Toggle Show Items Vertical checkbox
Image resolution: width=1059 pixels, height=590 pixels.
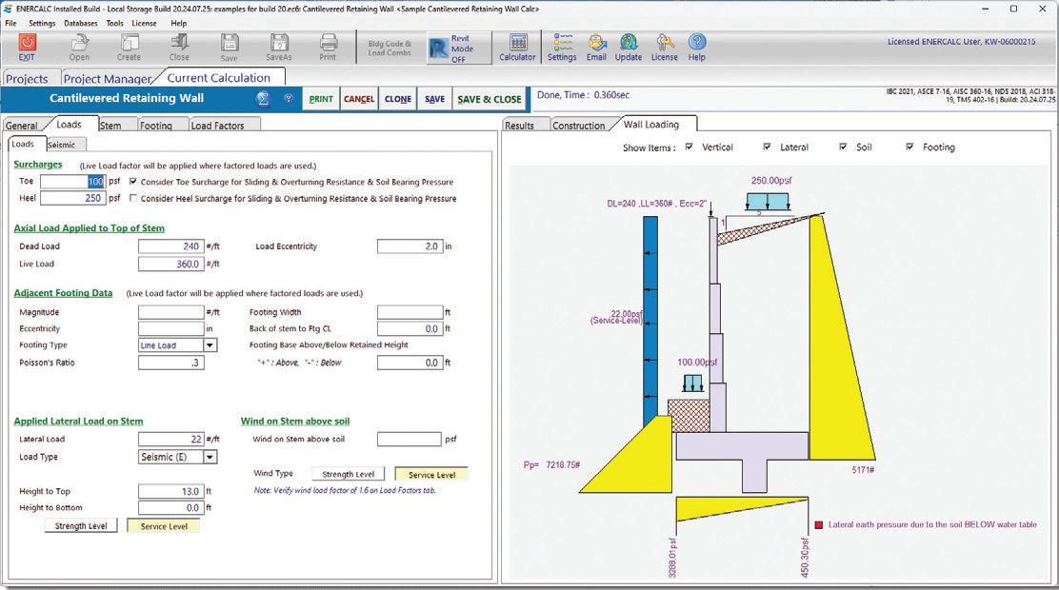(x=689, y=147)
